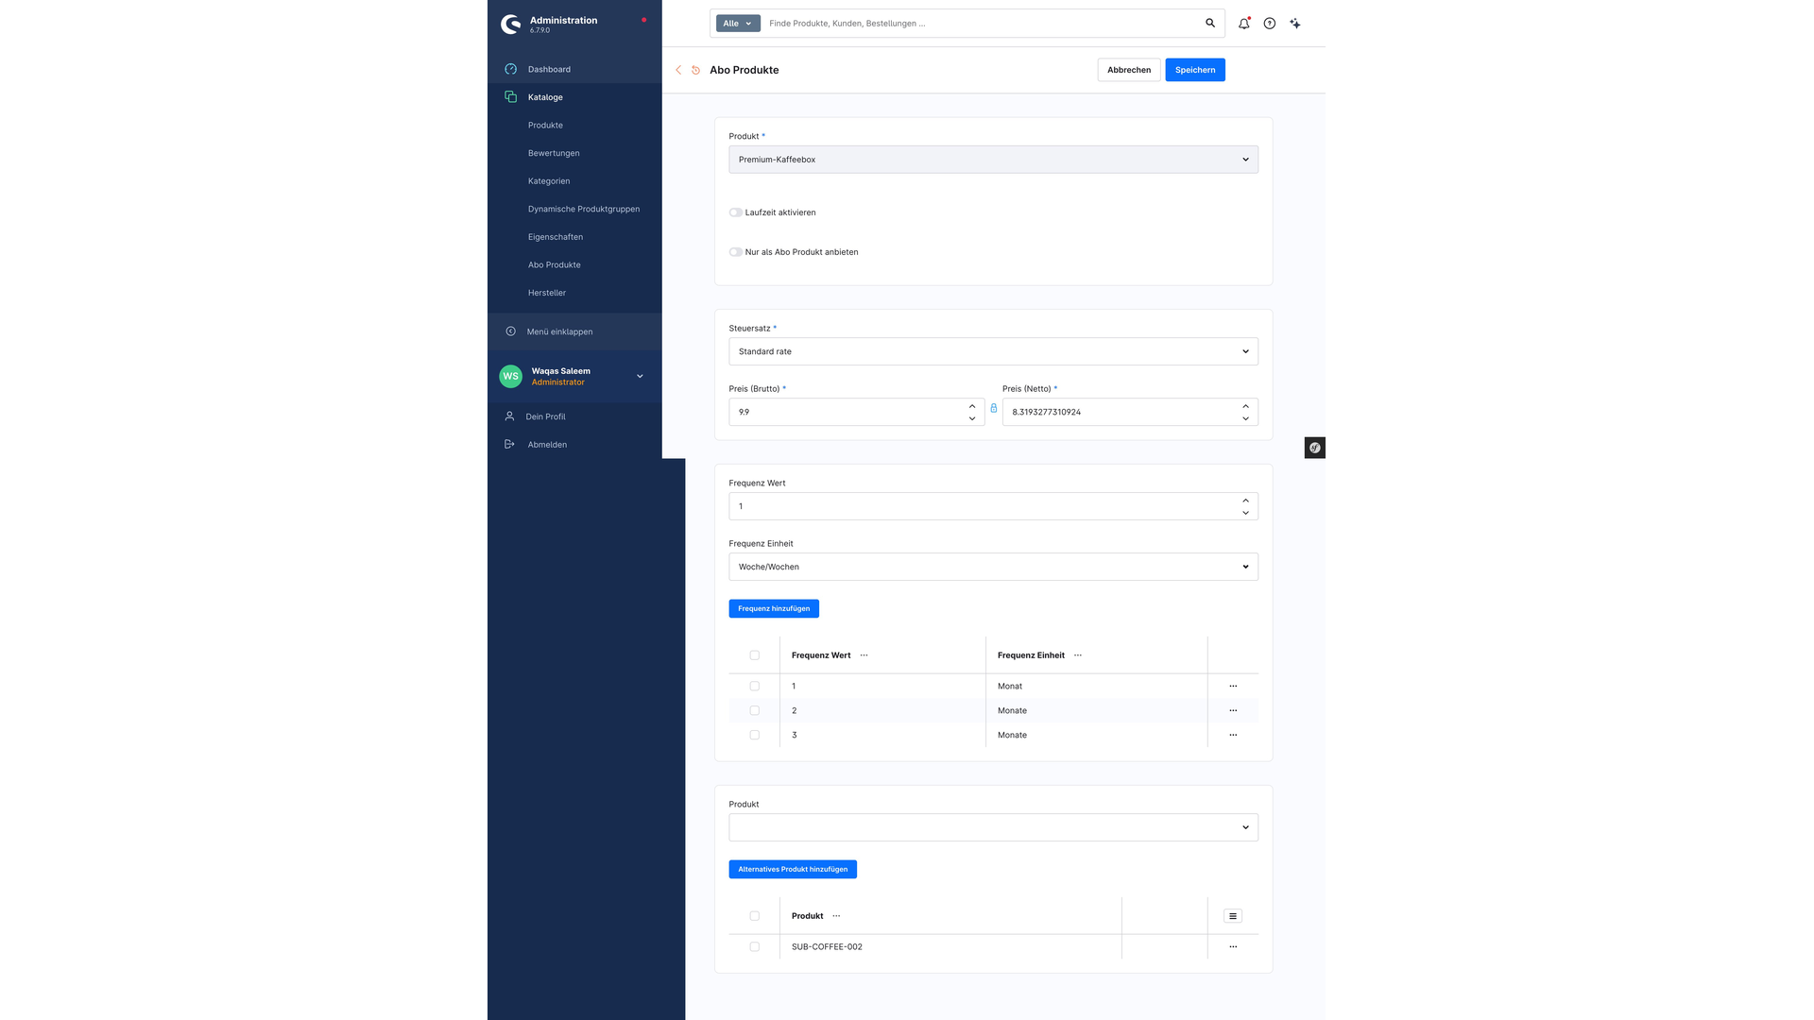Open Abo Produkte in the sidebar

point(555,264)
